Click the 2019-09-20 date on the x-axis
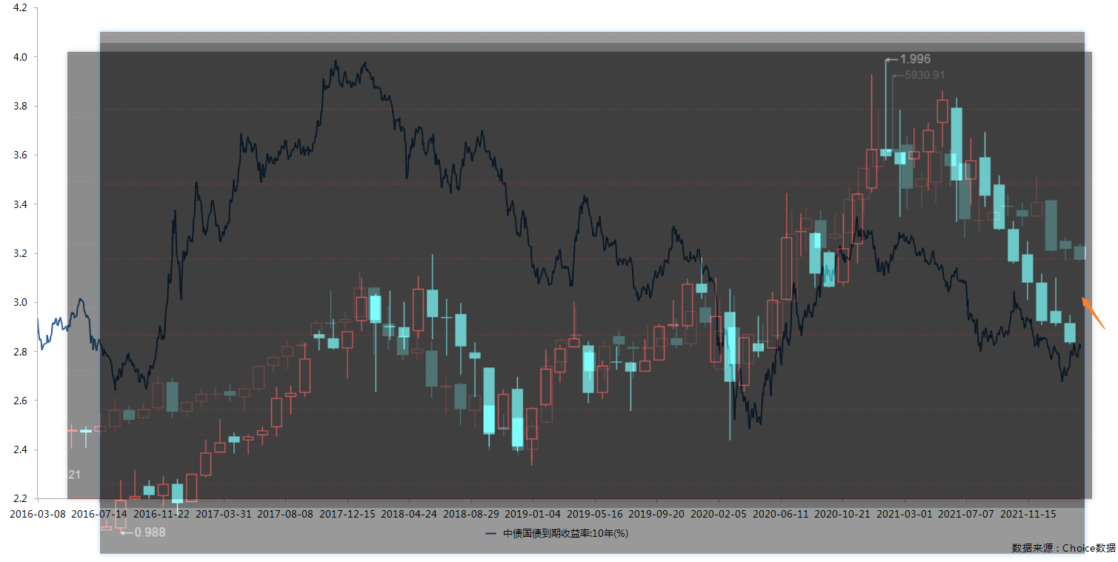The image size is (1118, 562). [x=656, y=512]
